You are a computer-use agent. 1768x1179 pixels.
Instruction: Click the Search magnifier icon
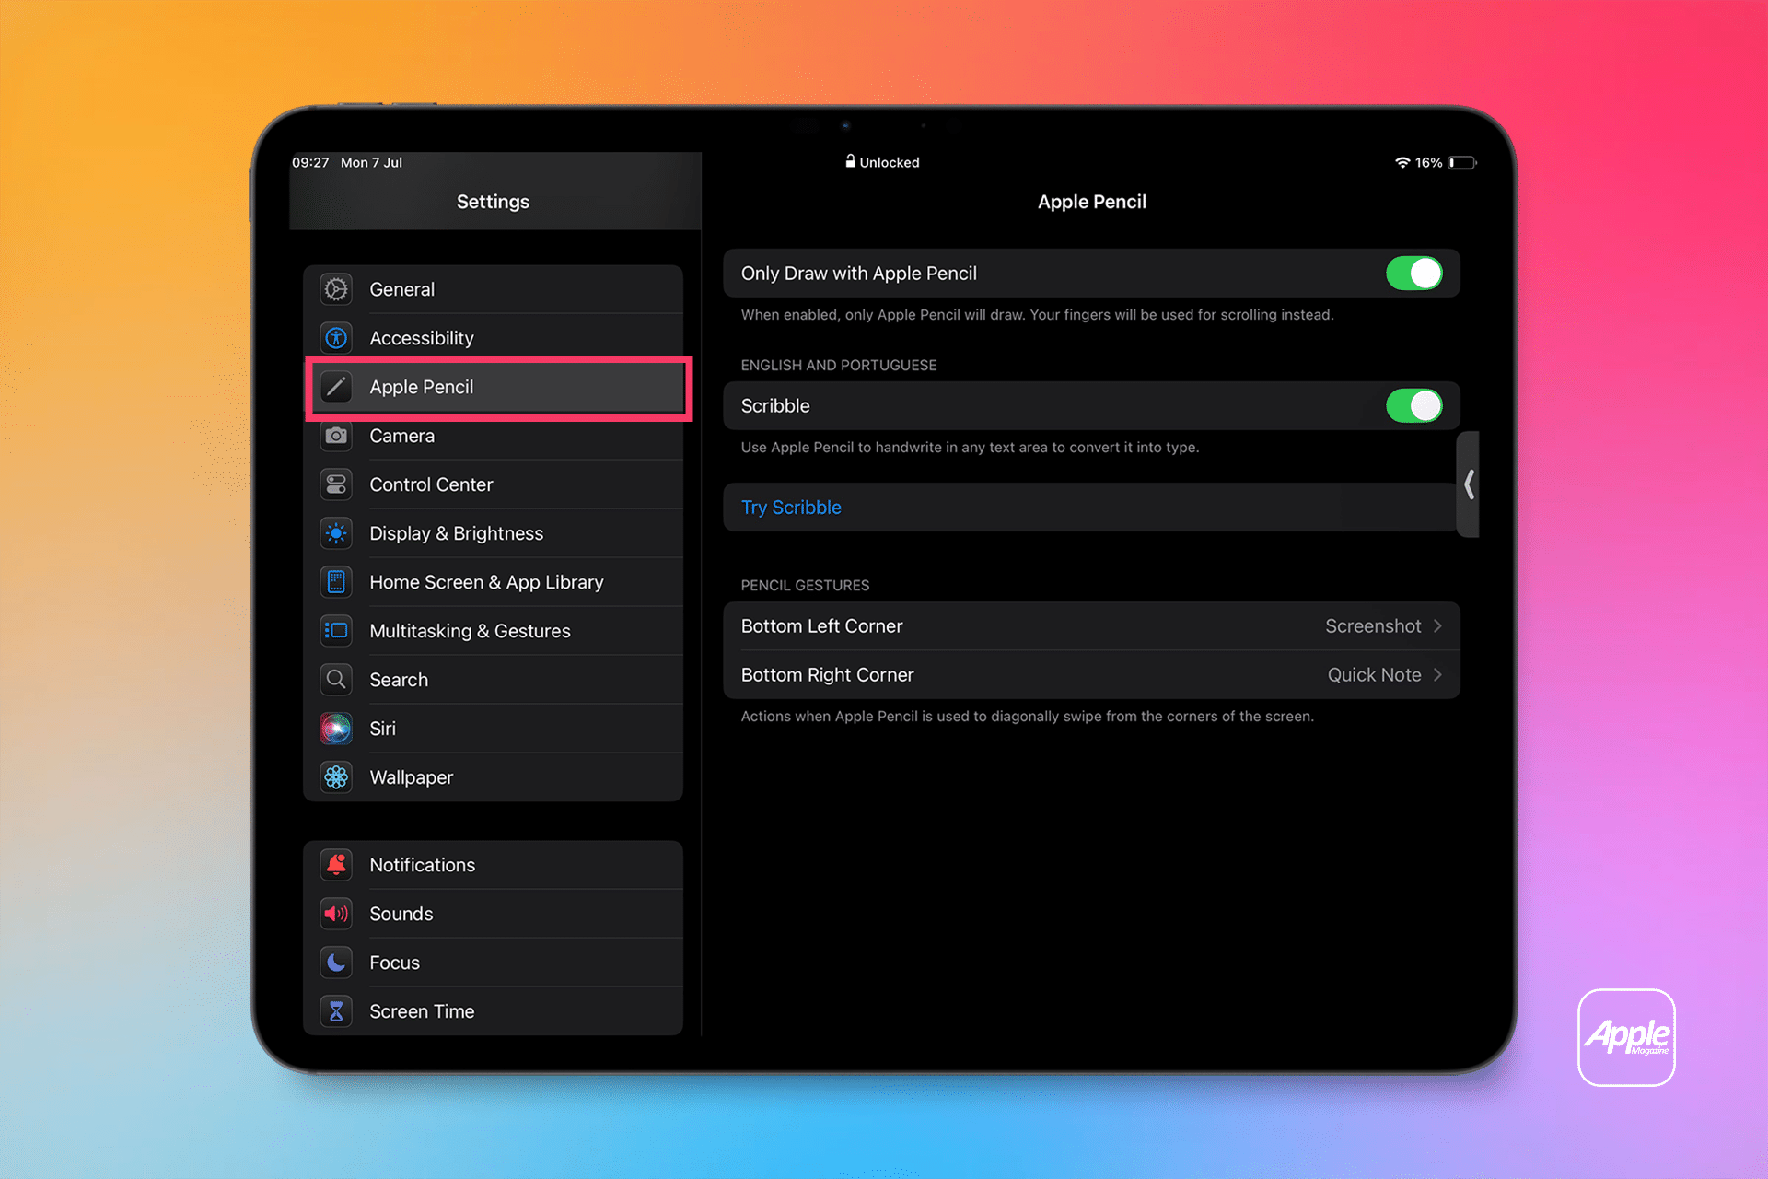pyautogui.click(x=336, y=680)
